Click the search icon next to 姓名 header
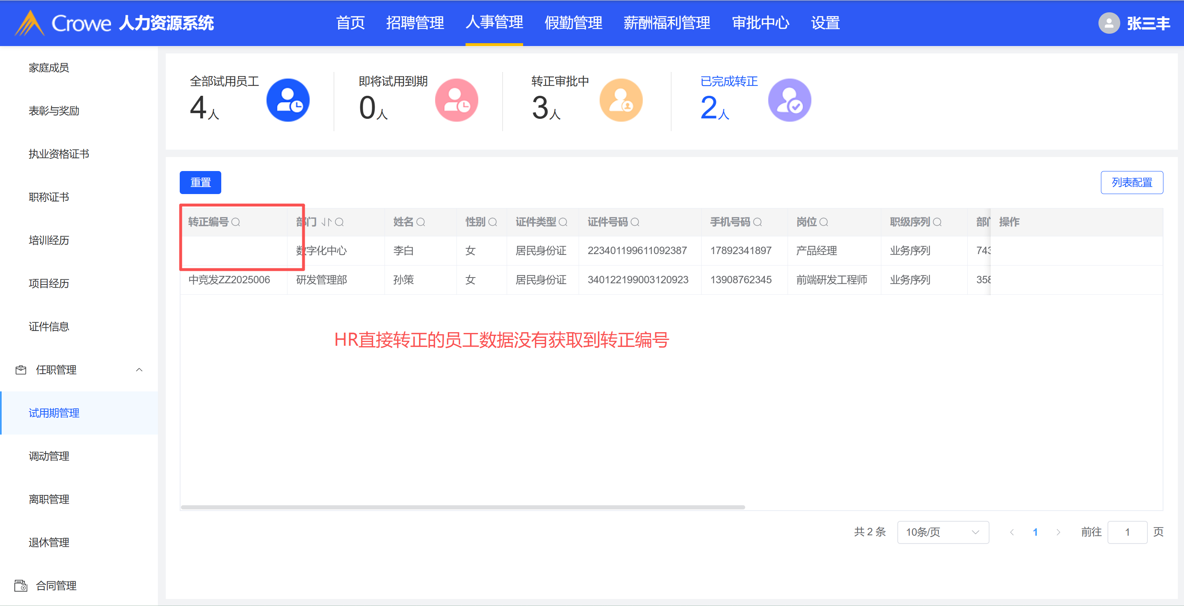 coord(421,222)
